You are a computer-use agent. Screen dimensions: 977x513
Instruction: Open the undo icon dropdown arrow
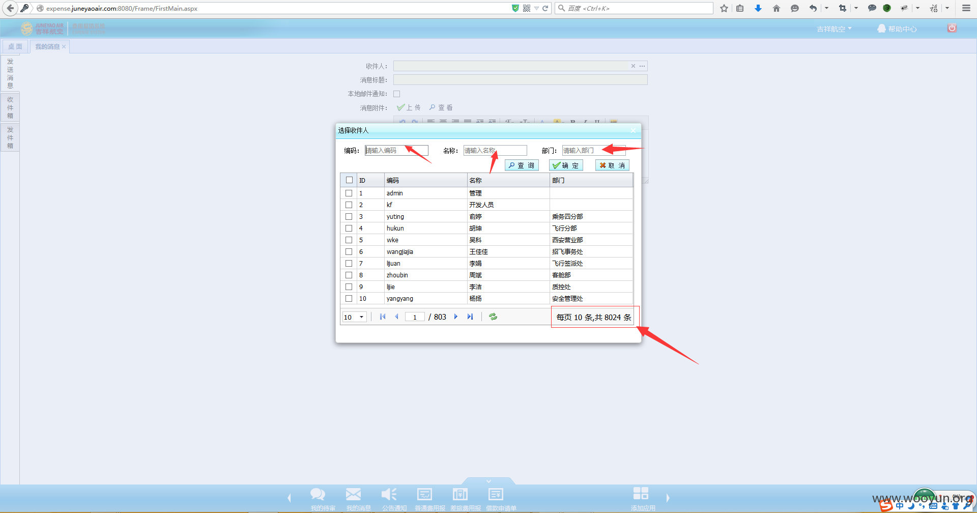click(826, 8)
